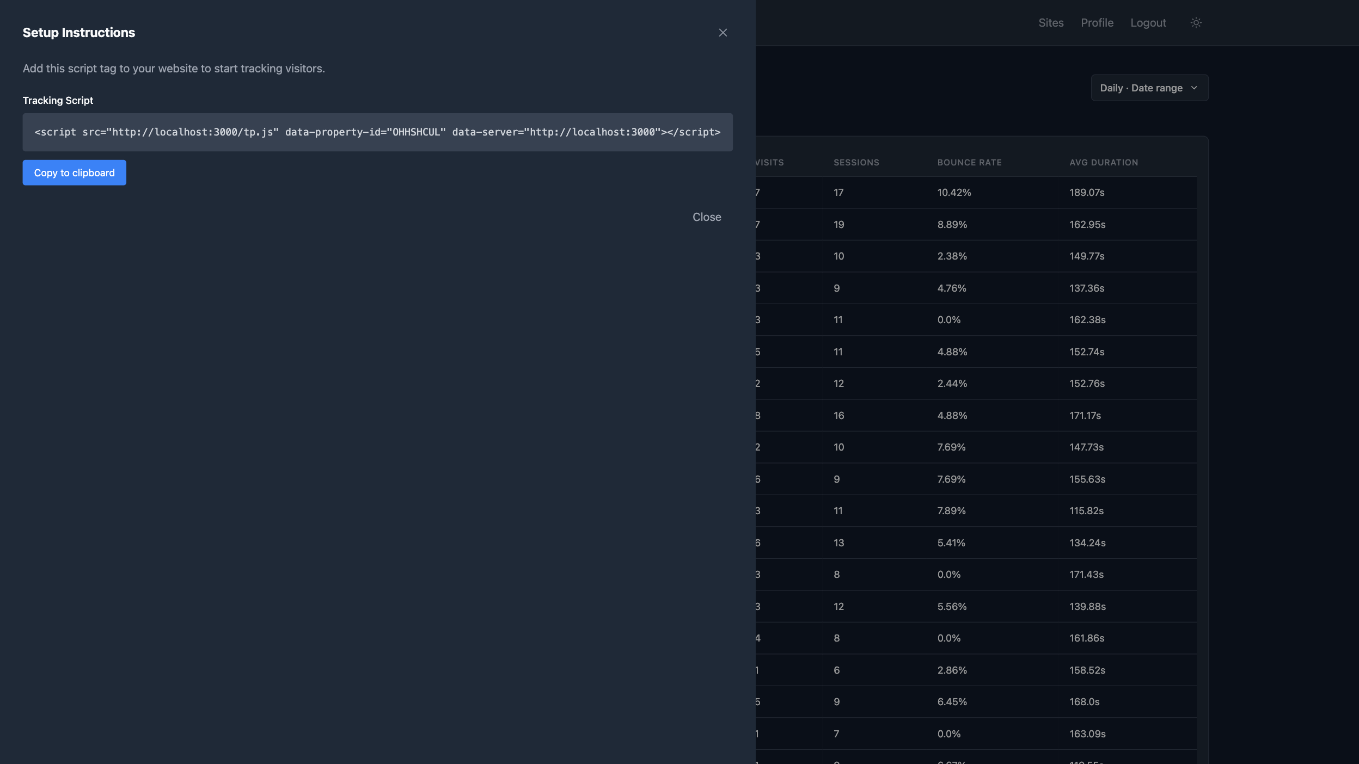The height and width of the screenshot is (764, 1359).
Task: Click the 149.77s duration cell
Action: click(x=1087, y=256)
